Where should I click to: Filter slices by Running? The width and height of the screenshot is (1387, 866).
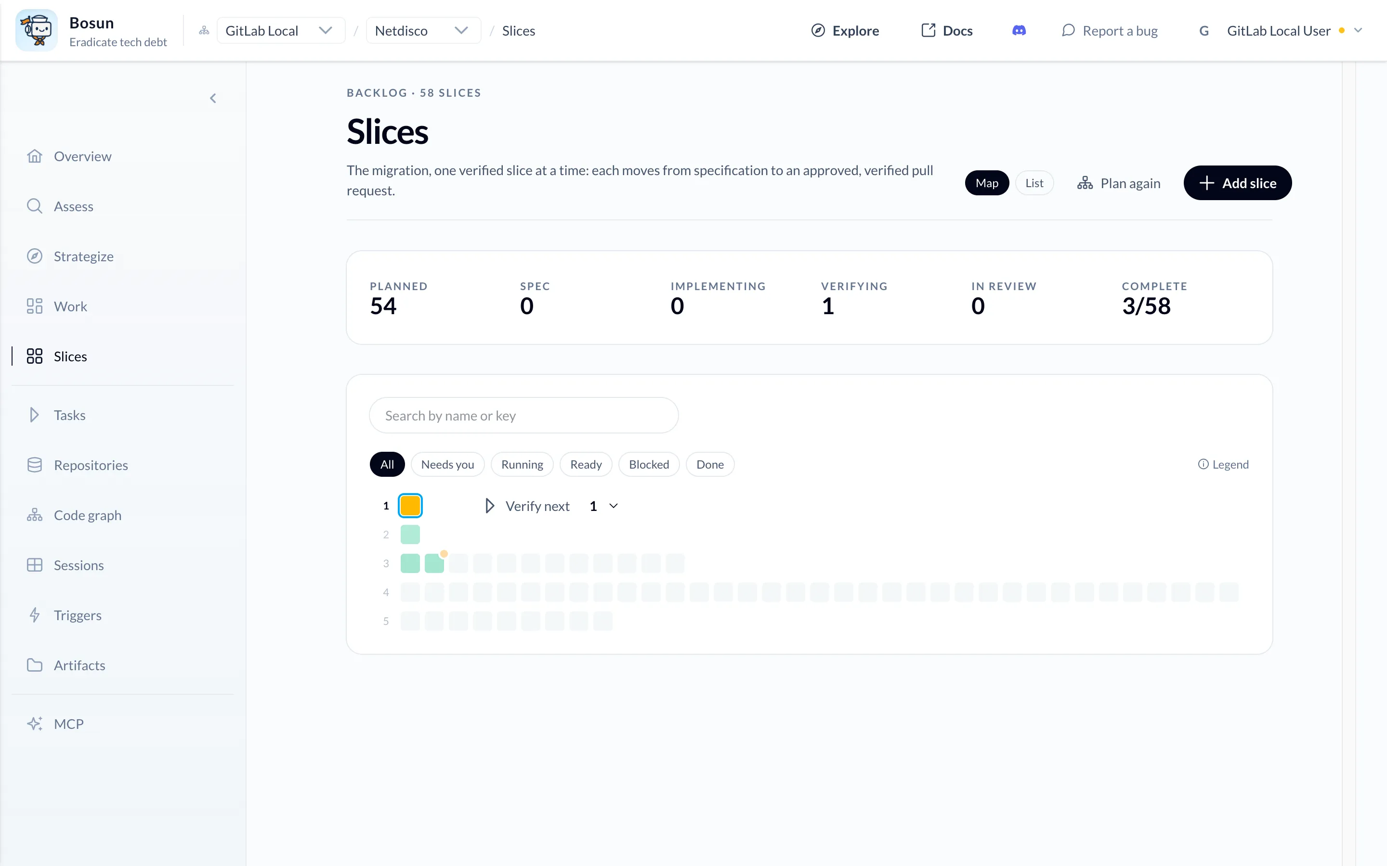[522, 464]
